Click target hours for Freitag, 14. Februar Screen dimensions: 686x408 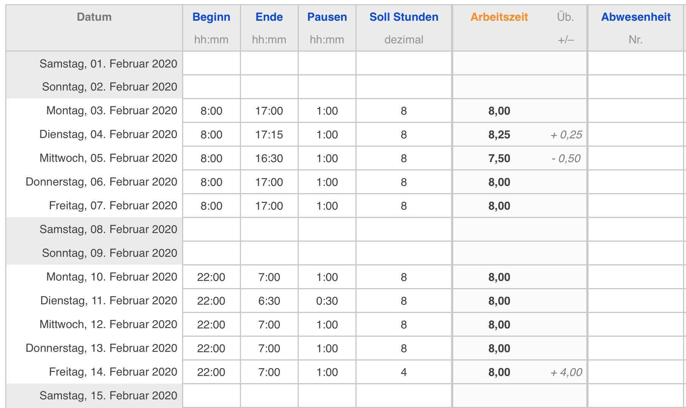pyautogui.click(x=403, y=372)
